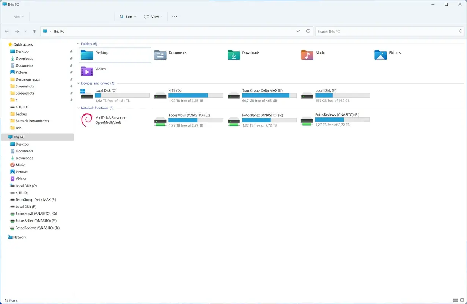Switch to details view in the status bar
This screenshot has width=467, height=304.
(455, 300)
